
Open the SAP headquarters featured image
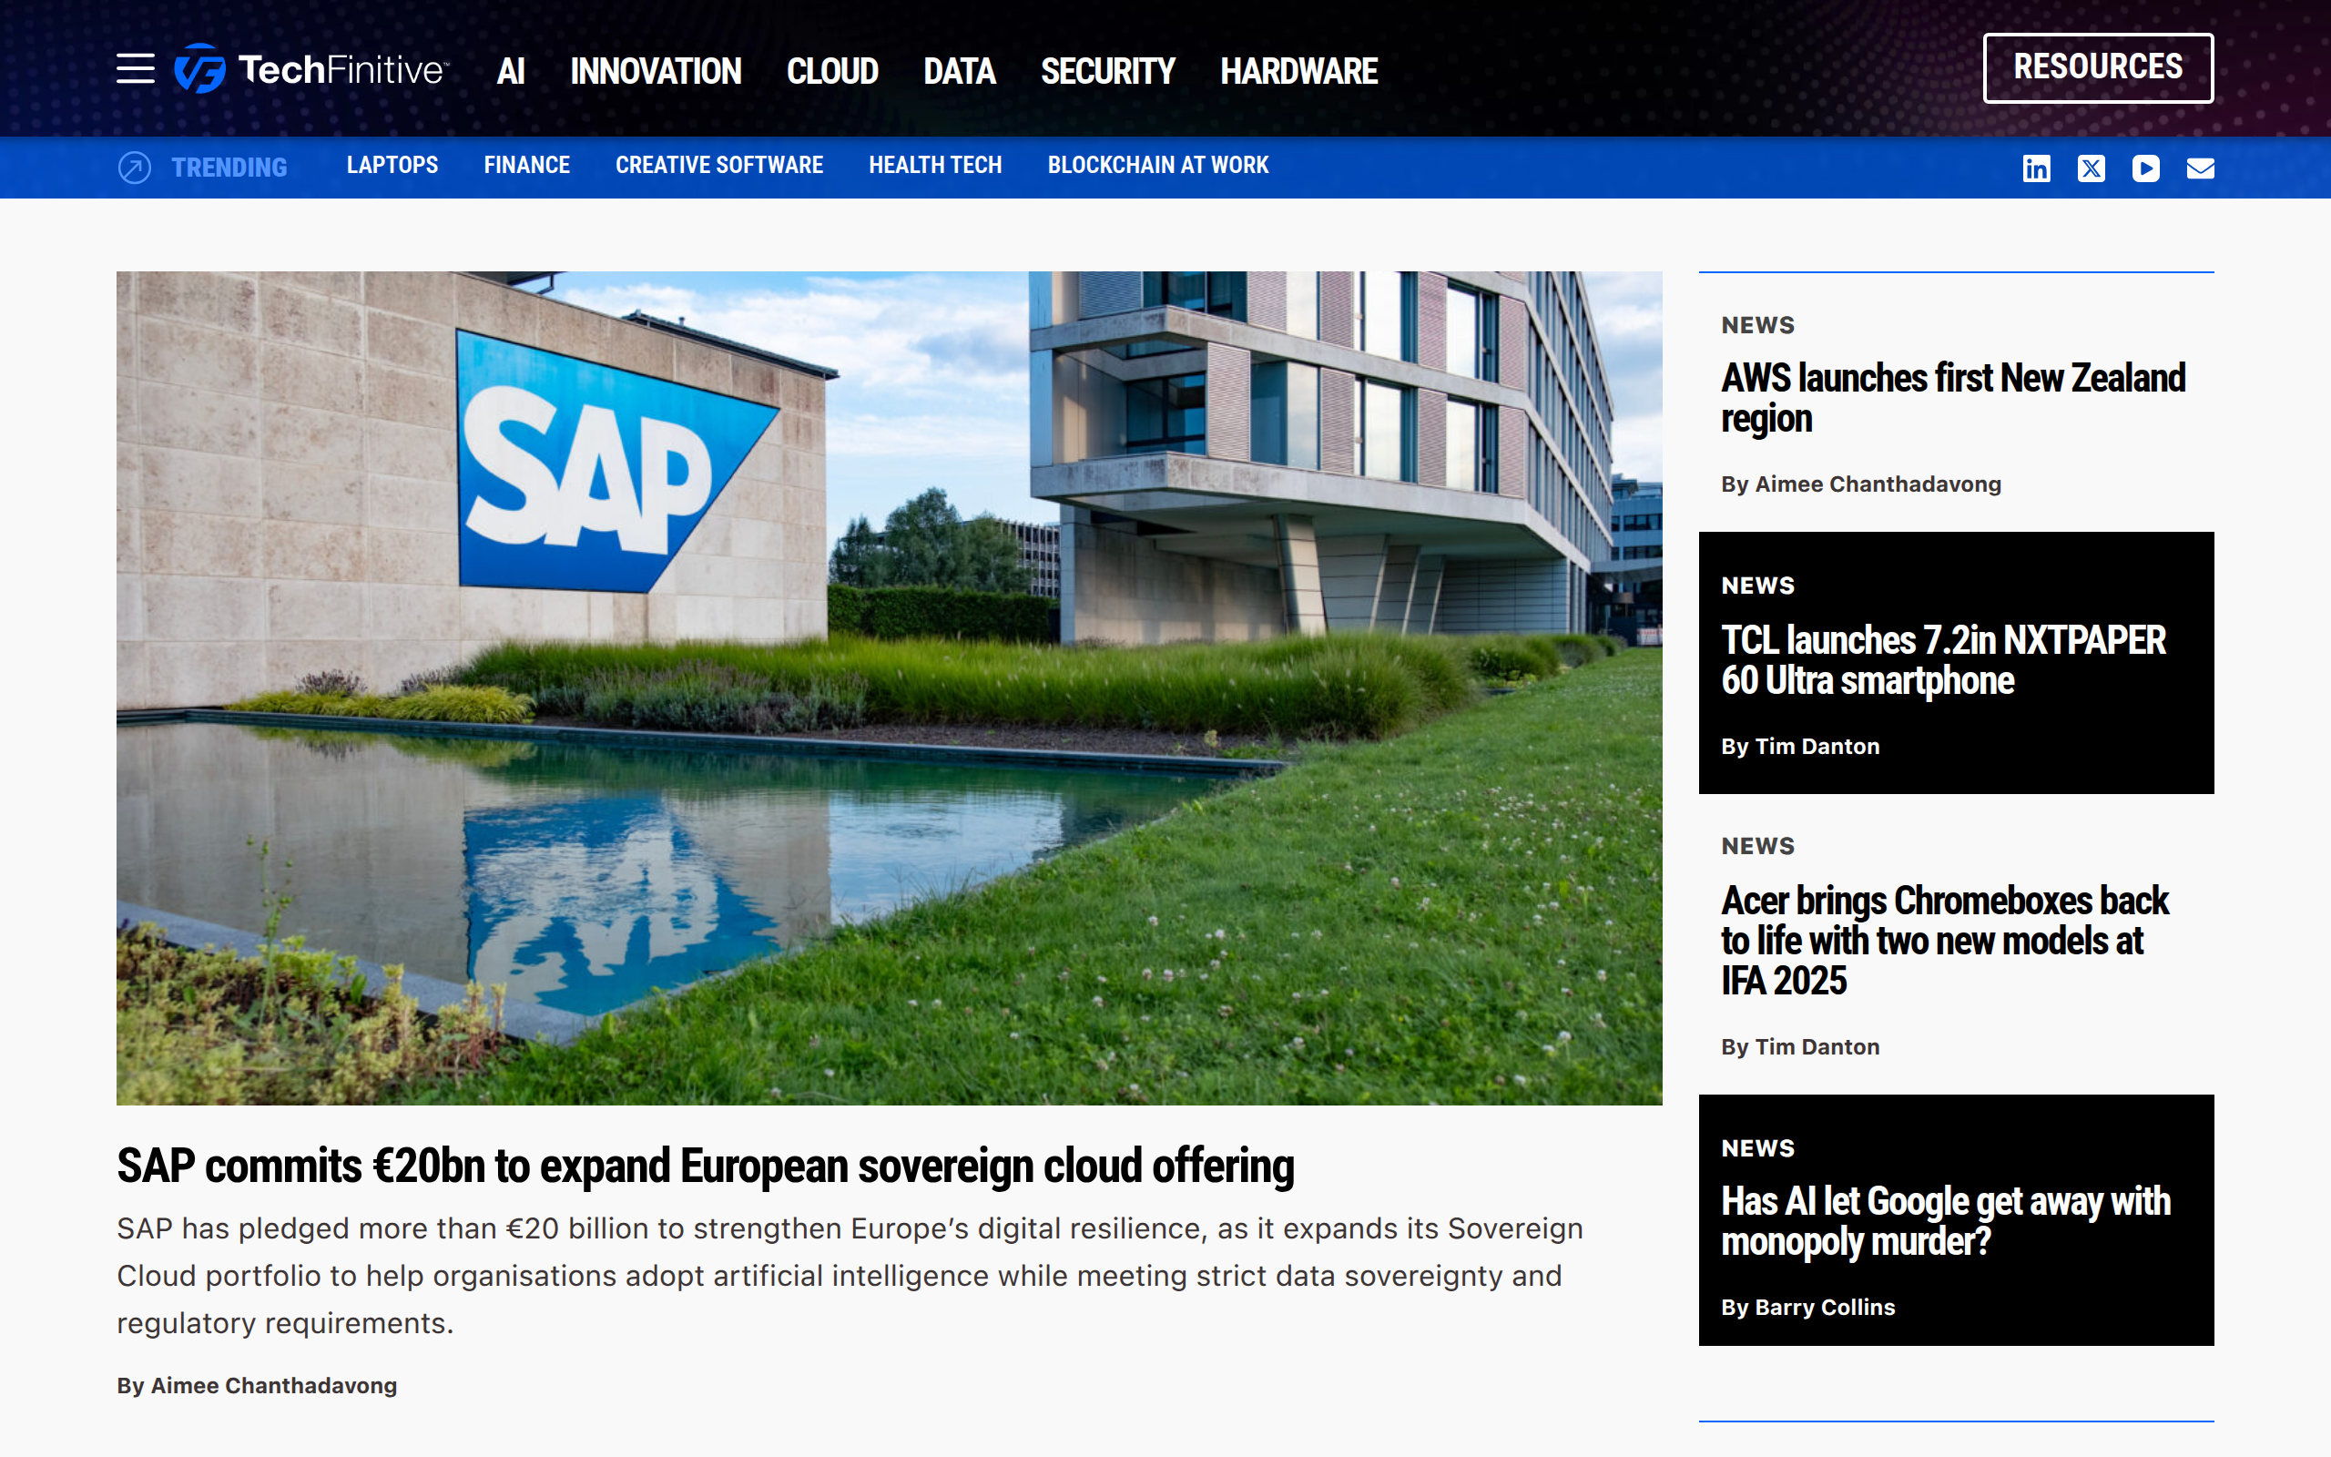(889, 688)
